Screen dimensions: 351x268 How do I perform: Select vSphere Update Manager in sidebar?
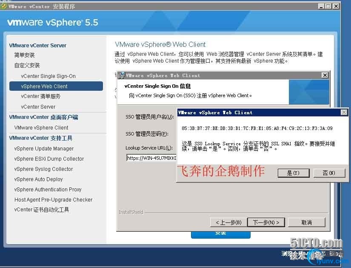pyautogui.click(x=44, y=149)
